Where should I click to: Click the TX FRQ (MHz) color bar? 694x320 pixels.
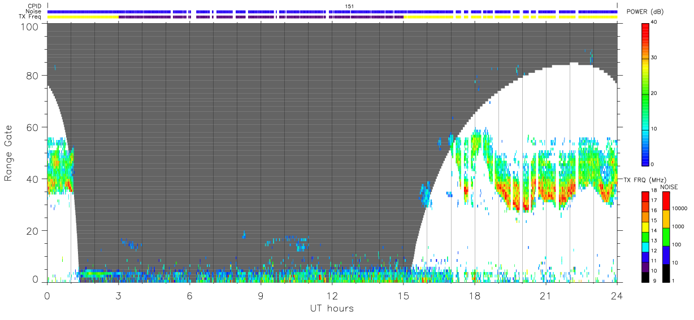[x=645, y=236]
